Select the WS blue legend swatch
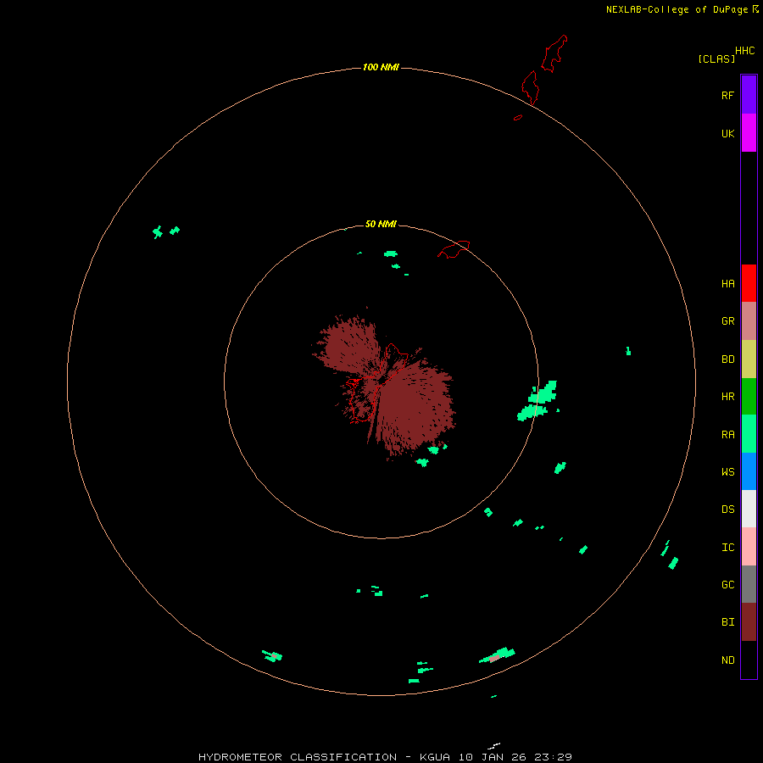 tap(749, 471)
